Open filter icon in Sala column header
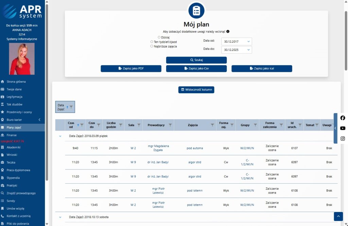This screenshot has height=226, width=348. click(139, 125)
